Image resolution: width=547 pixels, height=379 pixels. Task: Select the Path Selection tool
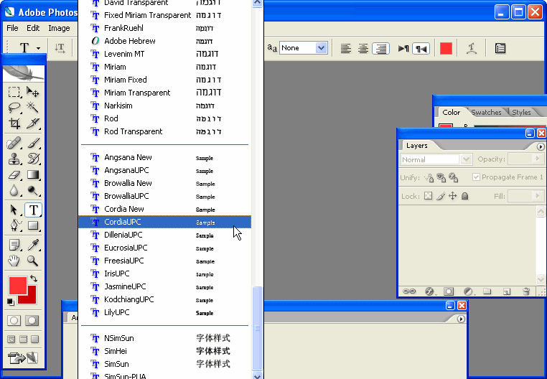[14, 210]
